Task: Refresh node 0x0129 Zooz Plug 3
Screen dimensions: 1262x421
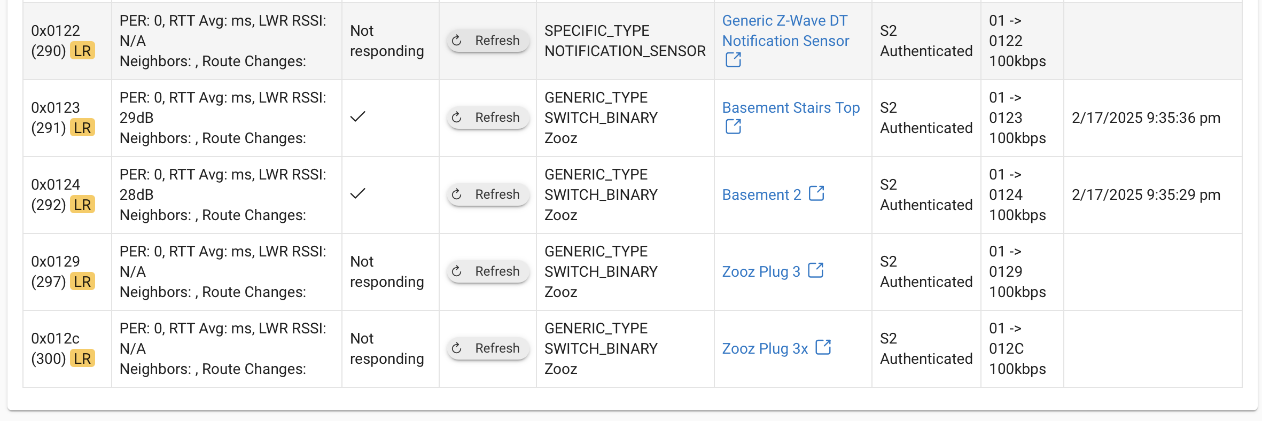Action: [x=488, y=271]
